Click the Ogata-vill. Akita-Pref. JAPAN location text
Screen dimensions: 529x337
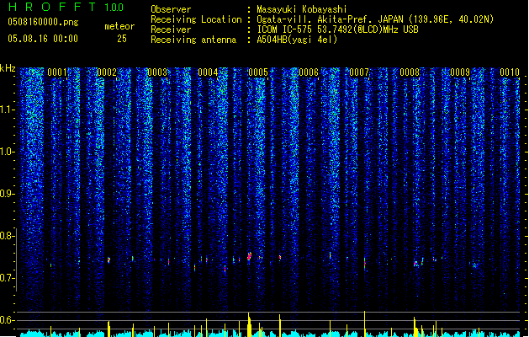(x=375, y=19)
